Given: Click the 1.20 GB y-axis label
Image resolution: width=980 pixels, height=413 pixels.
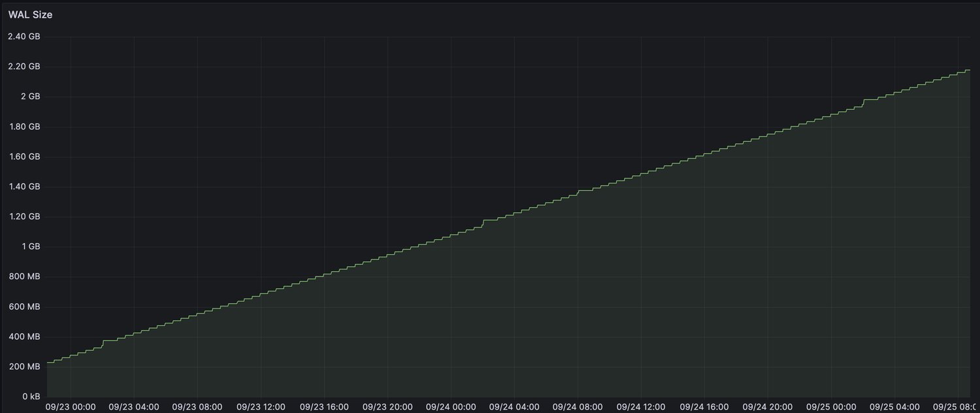Looking at the screenshot, I should 25,217.
